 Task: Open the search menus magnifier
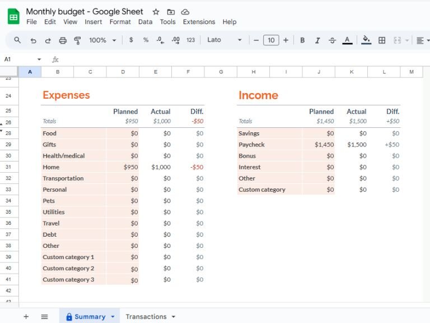point(17,40)
